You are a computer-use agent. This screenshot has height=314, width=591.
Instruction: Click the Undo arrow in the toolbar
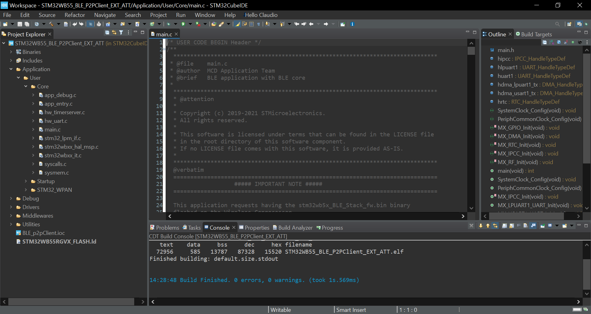tap(74, 24)
